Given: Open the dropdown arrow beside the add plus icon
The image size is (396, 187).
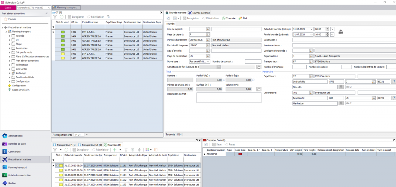Looking at the screenshot, I should tap(120, 150).
